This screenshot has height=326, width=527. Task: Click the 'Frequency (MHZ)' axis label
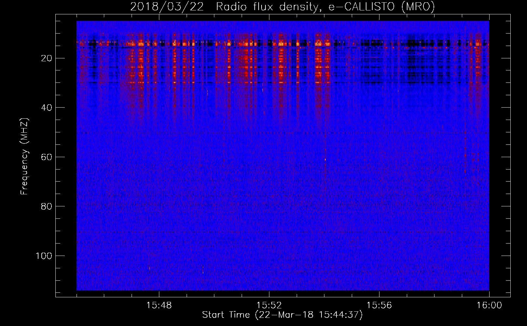(x=24, y=156)
